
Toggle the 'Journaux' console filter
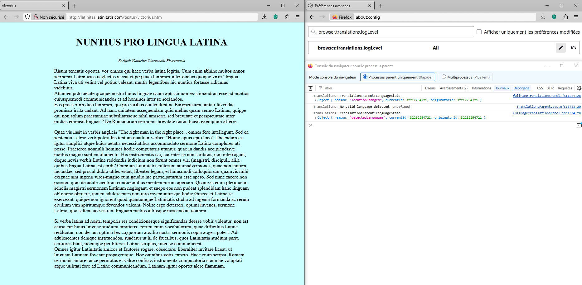pos(502,88)
